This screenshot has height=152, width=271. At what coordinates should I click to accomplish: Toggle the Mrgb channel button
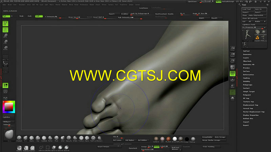[21, 16]
